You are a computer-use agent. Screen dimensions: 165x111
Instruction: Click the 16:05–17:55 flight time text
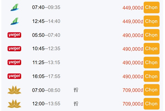click(46, 76)
